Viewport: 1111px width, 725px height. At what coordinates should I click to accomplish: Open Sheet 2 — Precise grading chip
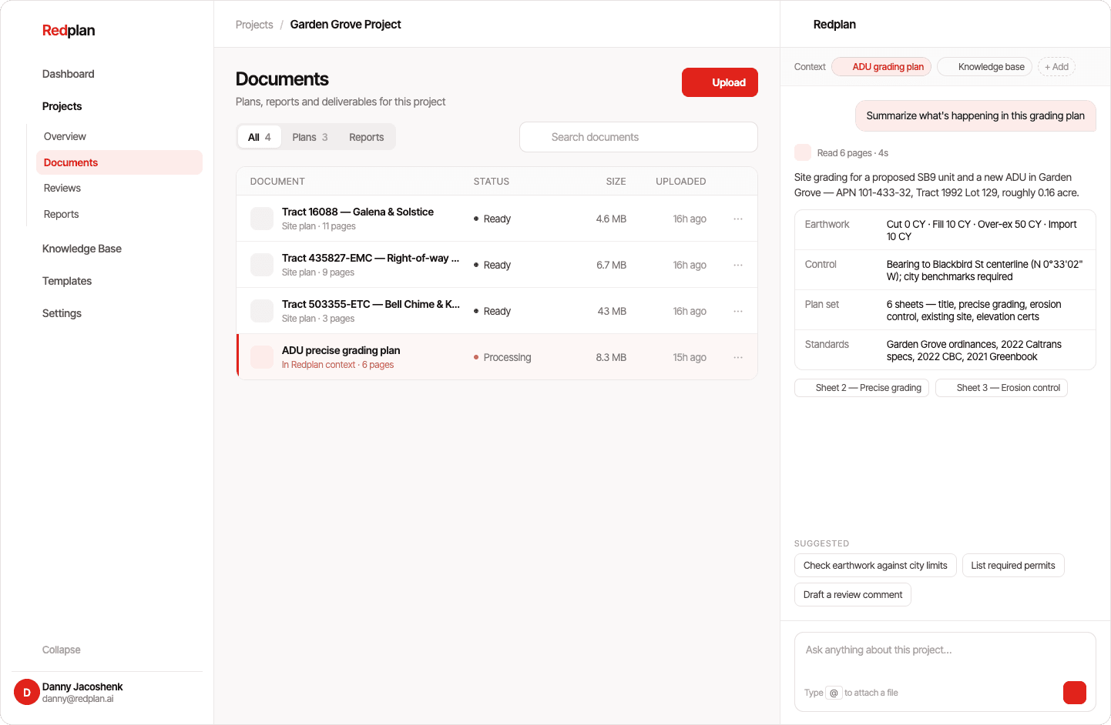pyautogui.click(x=862, y=388)
